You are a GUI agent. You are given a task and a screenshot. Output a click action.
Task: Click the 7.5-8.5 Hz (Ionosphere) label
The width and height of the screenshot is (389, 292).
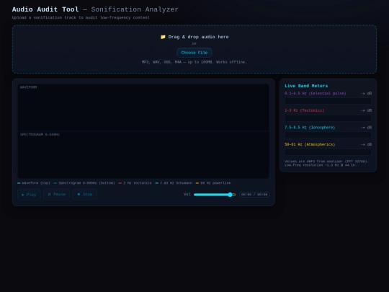[x=310, y=128]
